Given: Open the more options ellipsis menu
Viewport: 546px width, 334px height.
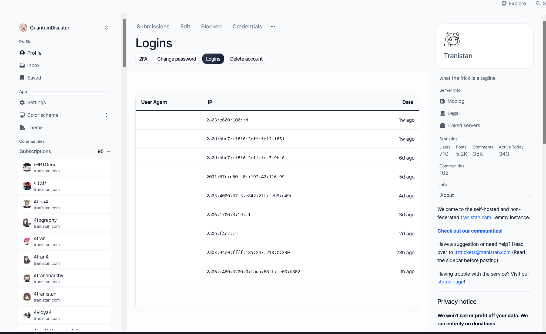Looking at the screenshot, I should click(x=273, y=27).
